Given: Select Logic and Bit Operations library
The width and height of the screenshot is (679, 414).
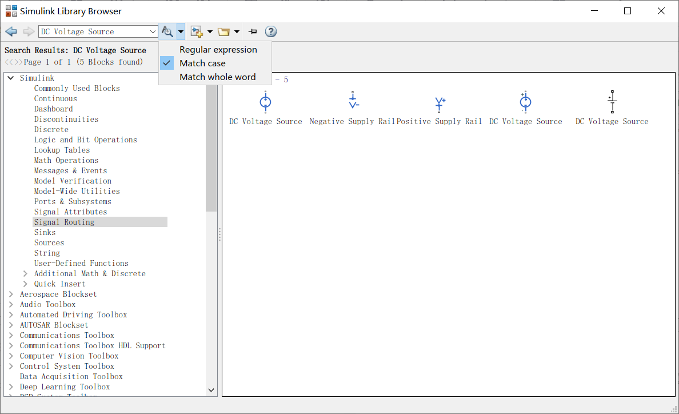Looking at the screenshot, I should click(85, 140).
